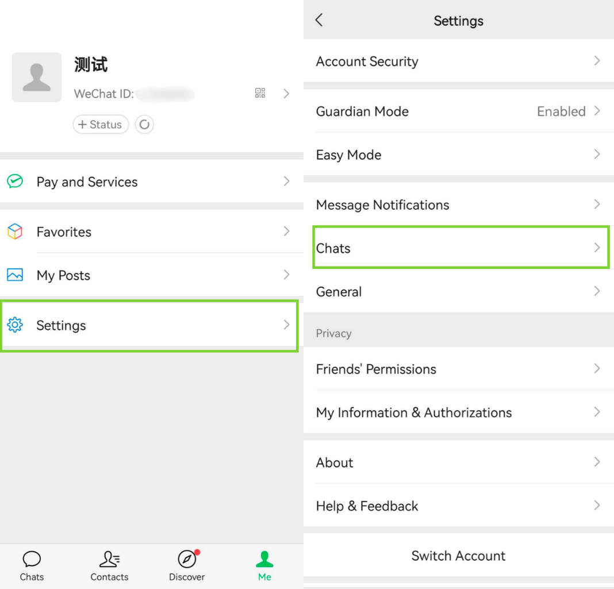Click the Favorites box icon

(14, 232)
